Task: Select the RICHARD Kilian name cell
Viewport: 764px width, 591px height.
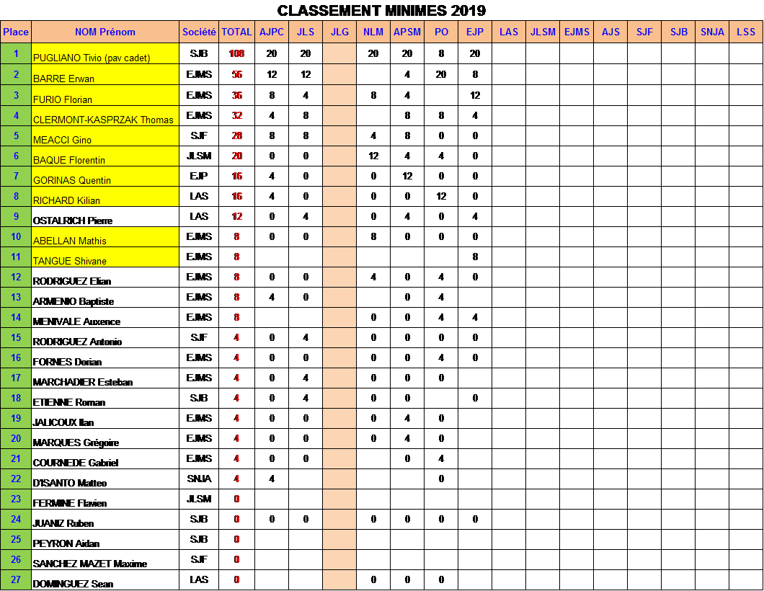Action: pyautogui.click(x=105, y=197)
